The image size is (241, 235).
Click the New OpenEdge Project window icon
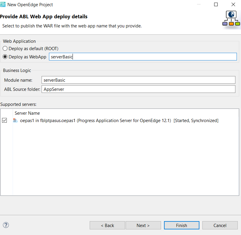[3, 5]
